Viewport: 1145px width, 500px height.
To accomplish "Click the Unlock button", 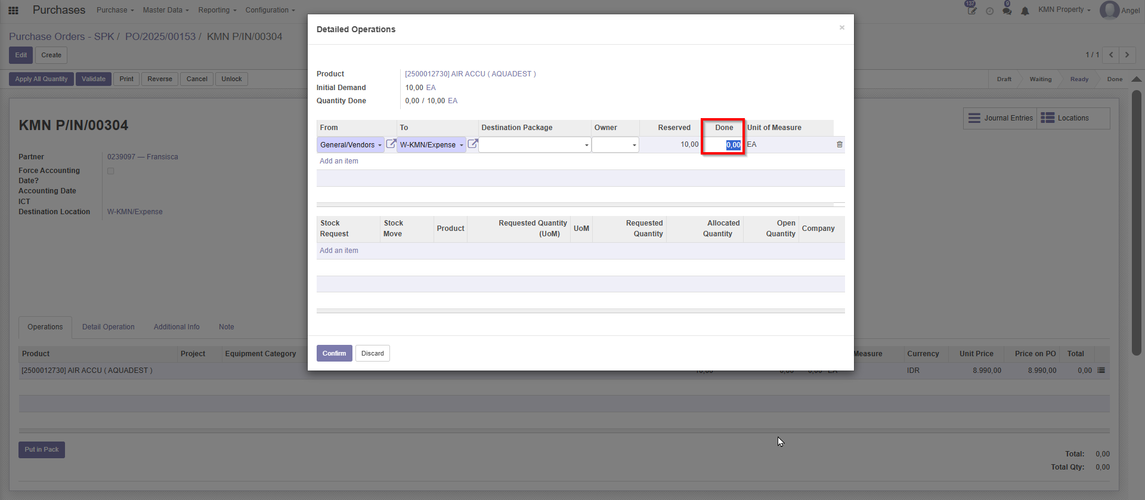I will click(x=232, y=79).
